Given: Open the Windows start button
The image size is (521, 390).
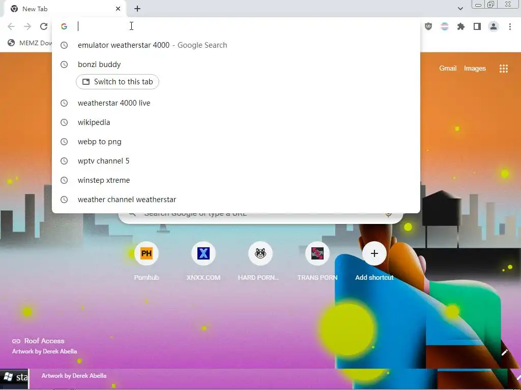Looking at the screenshot, I should 15,377.
